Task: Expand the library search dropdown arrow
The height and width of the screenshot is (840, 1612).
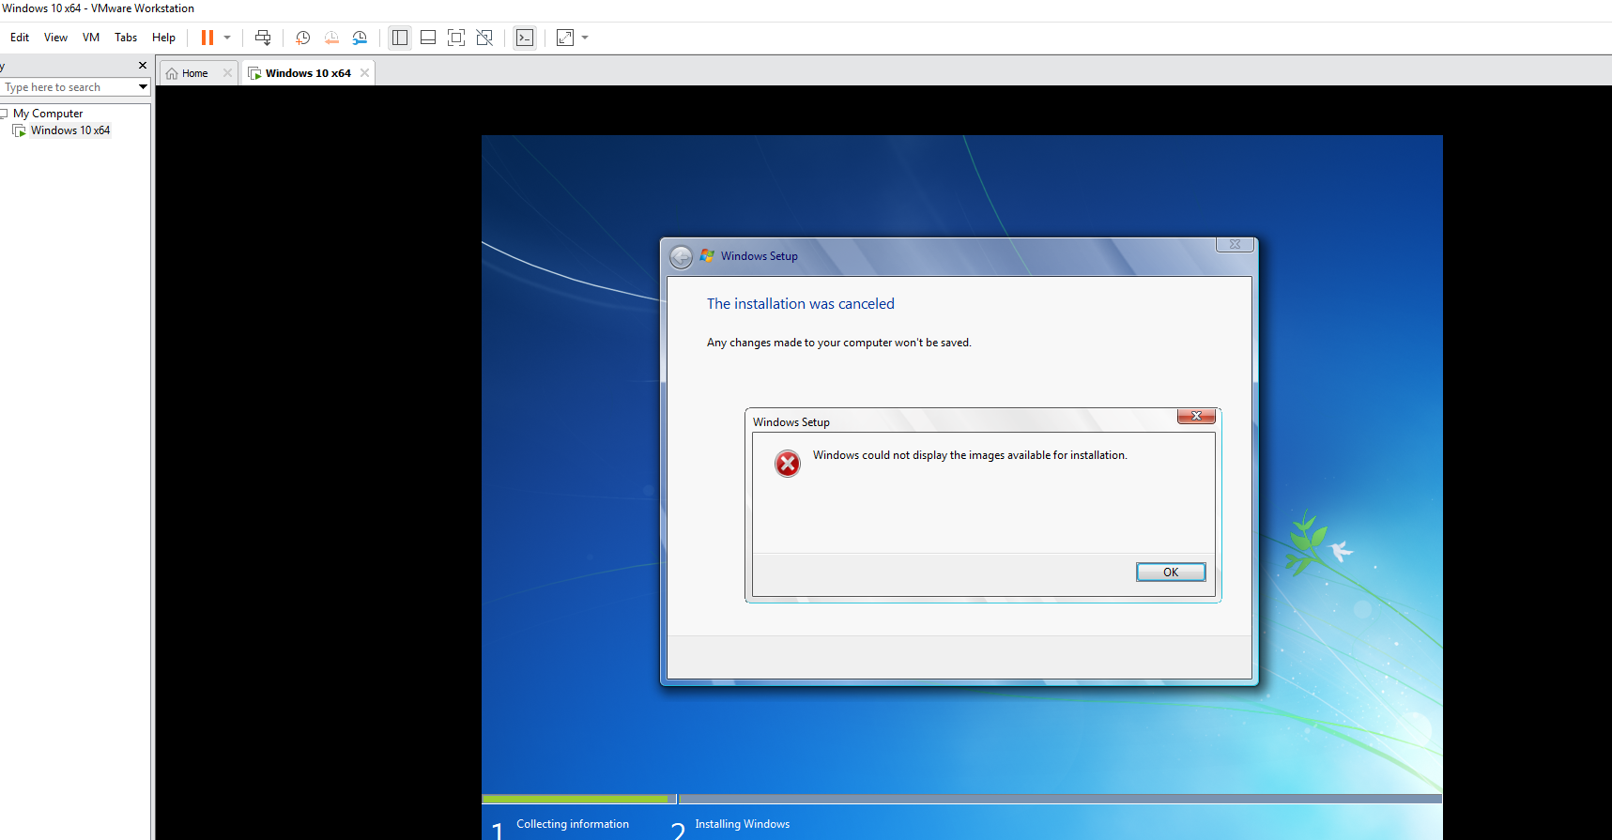Action: point(143,87)
